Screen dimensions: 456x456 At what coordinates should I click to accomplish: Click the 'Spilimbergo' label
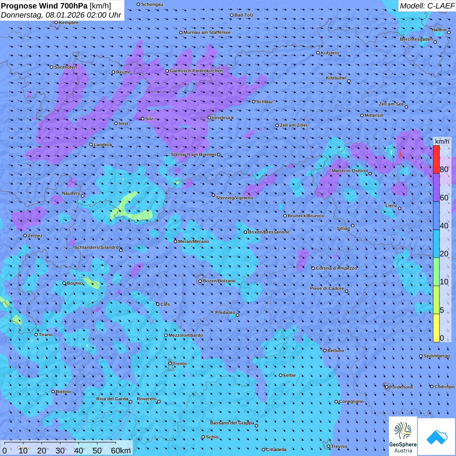pos(436,356)
